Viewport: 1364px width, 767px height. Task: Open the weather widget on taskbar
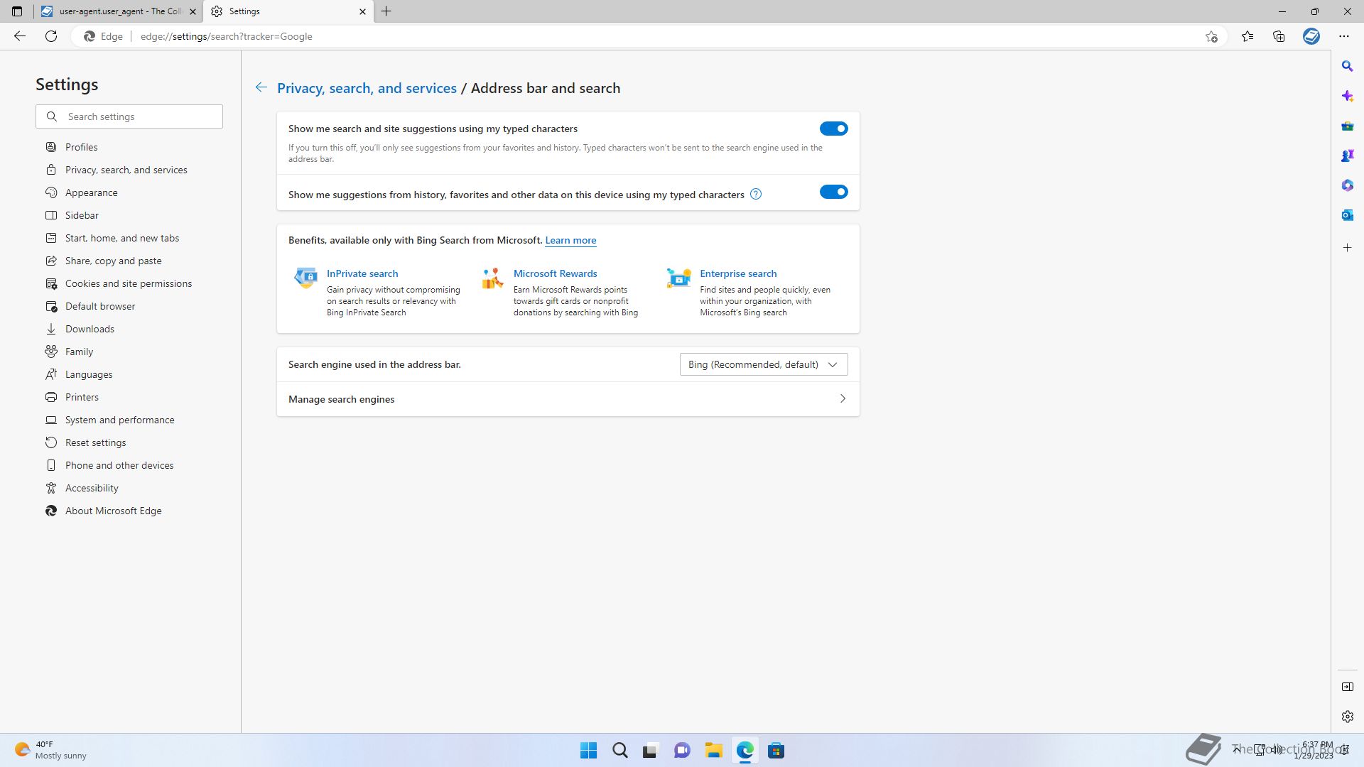coord(51,750)
